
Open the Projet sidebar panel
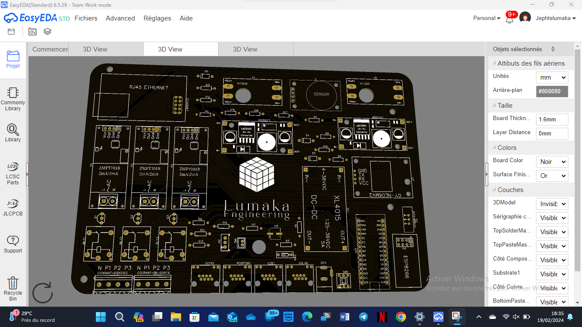pos(13,60)
